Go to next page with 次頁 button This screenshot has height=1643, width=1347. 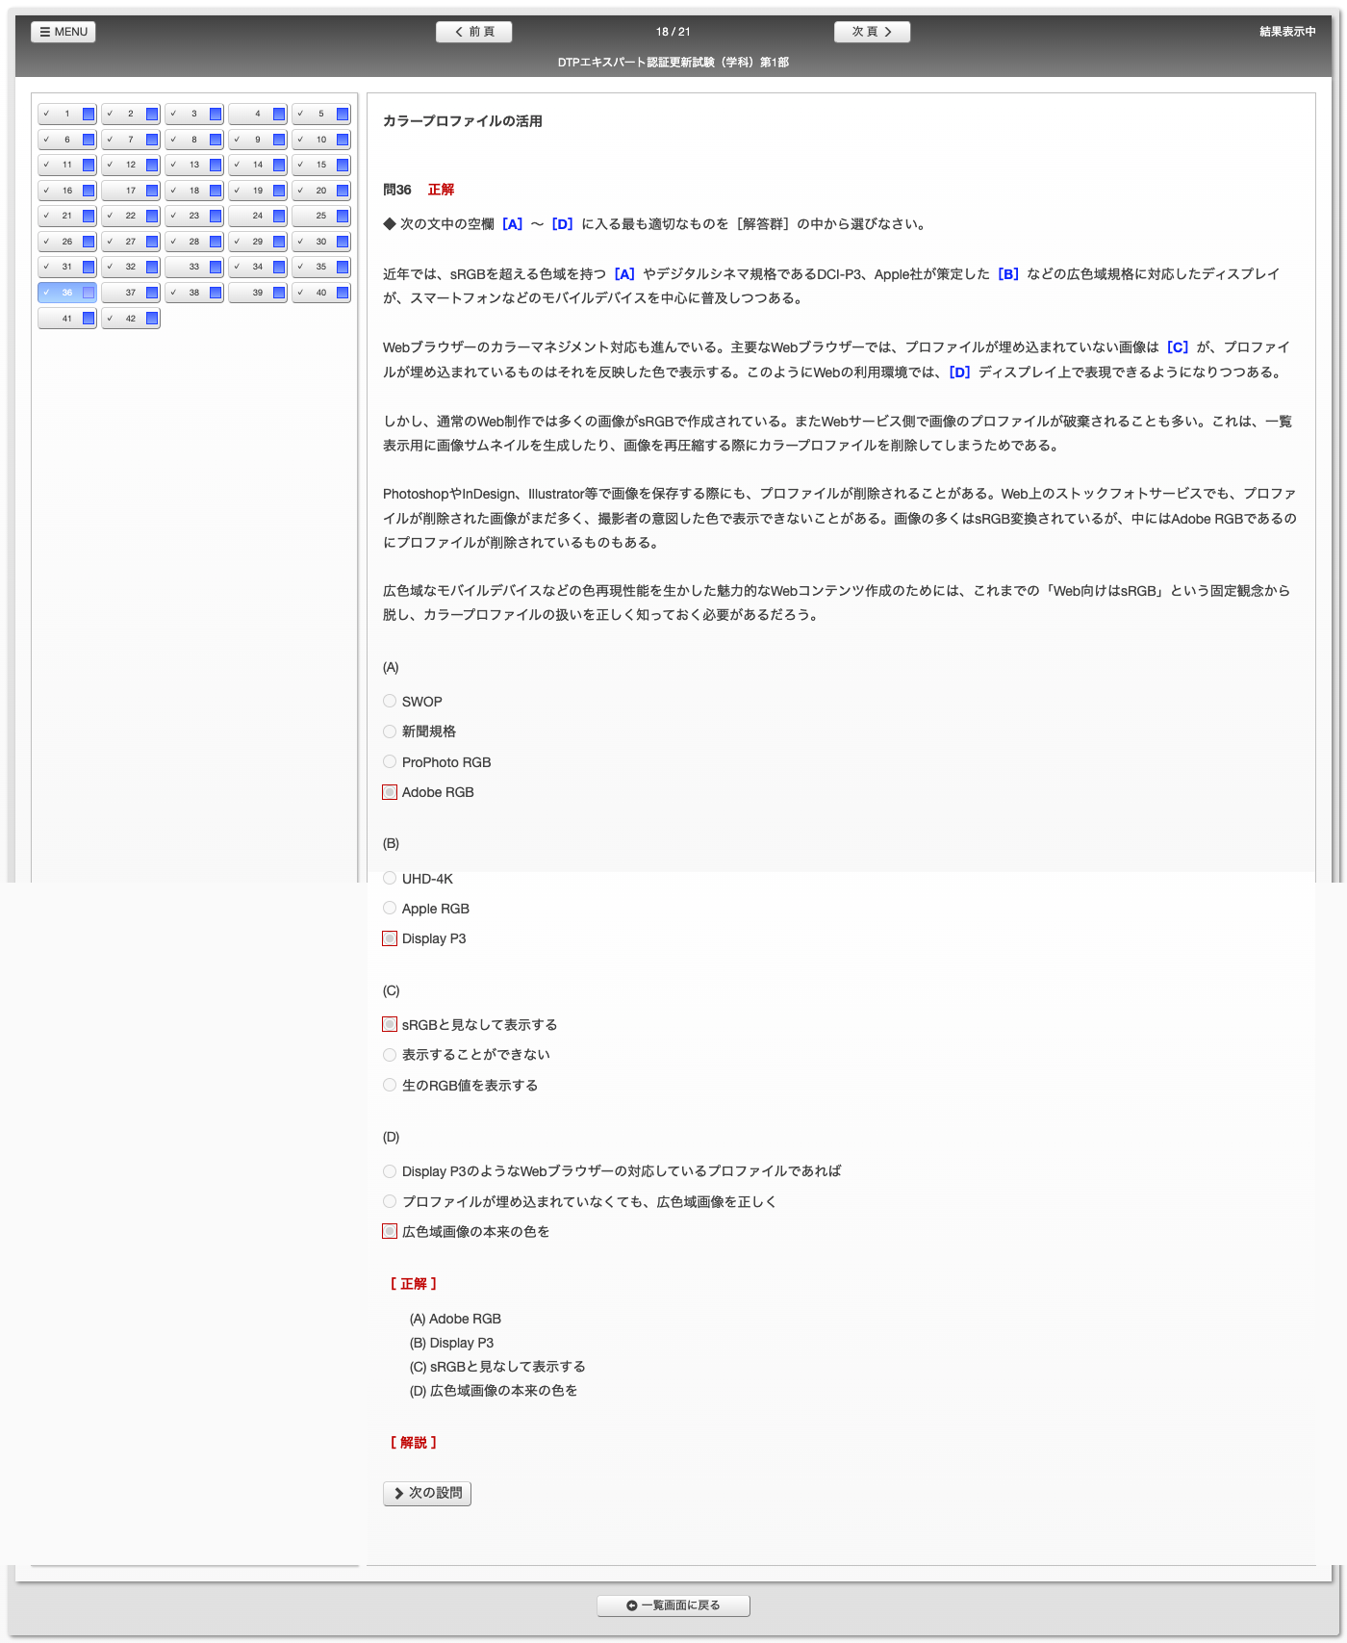pyautogui.click(x=872, y=32)
